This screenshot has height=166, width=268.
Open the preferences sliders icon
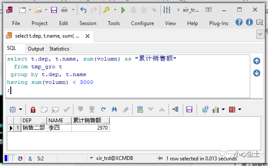point(167,10)
